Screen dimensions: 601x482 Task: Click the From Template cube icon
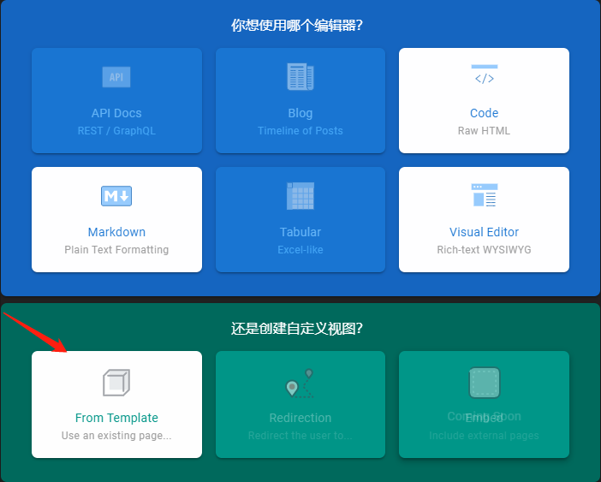point(116,382)
